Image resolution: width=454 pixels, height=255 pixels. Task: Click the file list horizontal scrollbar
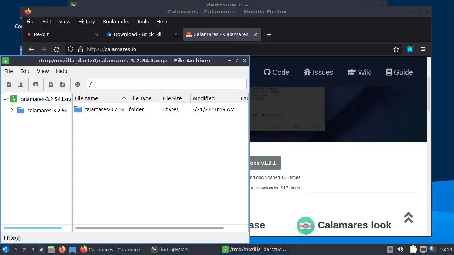pyautogui.click(x=149, y=228)
